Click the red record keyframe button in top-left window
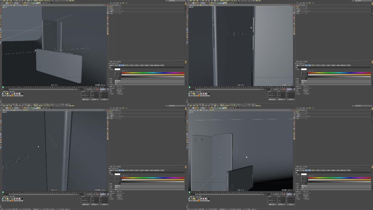 (96, 89)
